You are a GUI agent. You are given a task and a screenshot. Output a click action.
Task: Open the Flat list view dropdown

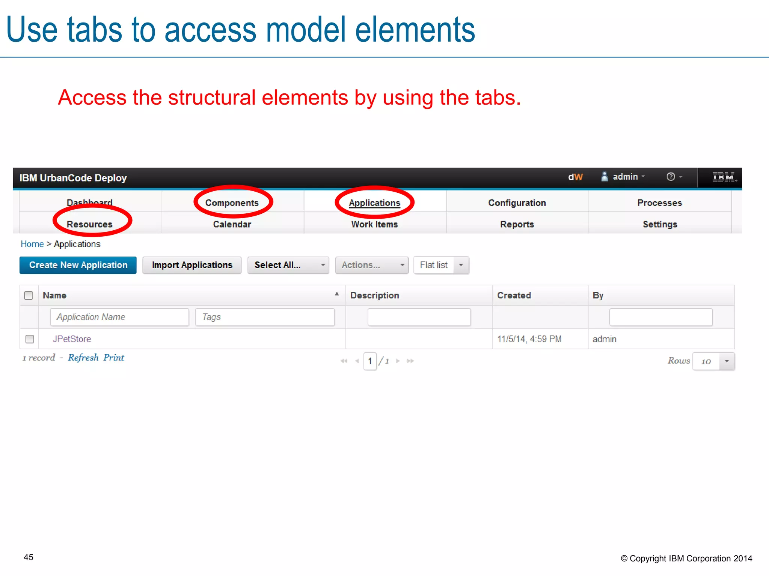point(461,265)
